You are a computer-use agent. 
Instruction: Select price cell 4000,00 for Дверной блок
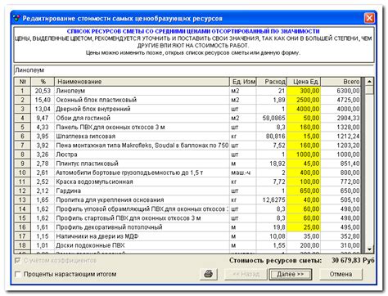(x=304, y=109)
